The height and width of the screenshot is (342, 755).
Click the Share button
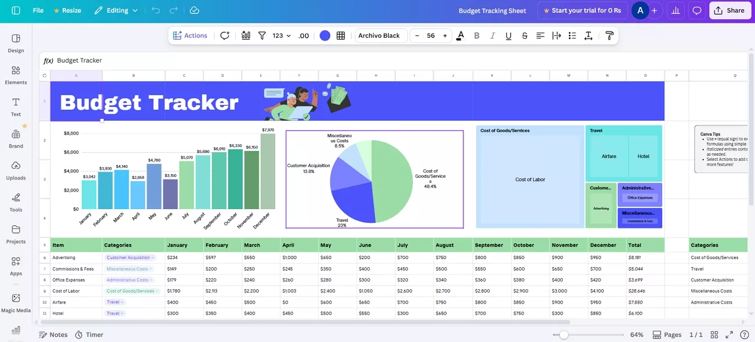click(x=729, y=10)
